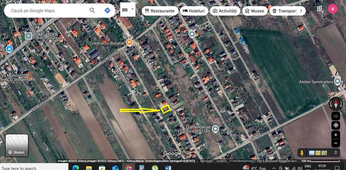Show more category chips with right chevron
Image resolution: width=346 pixels, height=170 pixels.
[x=301, y=11]
